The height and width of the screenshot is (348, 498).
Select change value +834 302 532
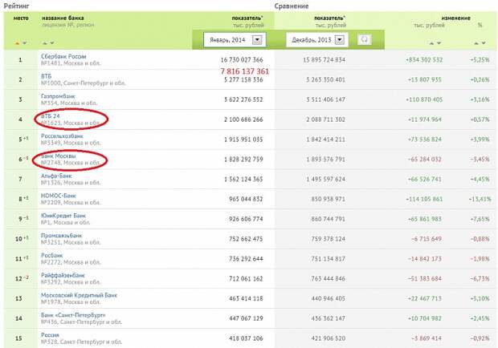click(x=423, y=59)
